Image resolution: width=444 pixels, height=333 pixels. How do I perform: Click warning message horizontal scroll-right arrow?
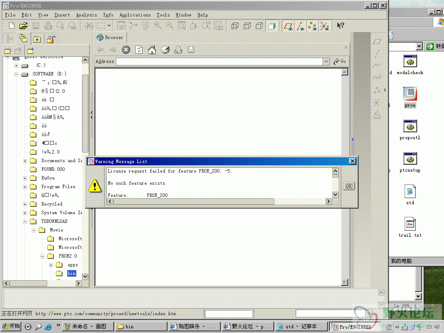[x=329, y=201]
